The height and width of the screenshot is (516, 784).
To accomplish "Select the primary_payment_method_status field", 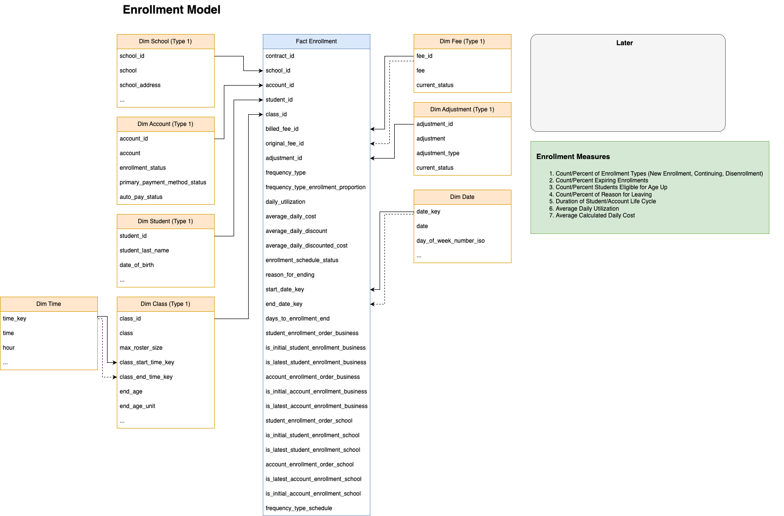I will pos(163,182).
